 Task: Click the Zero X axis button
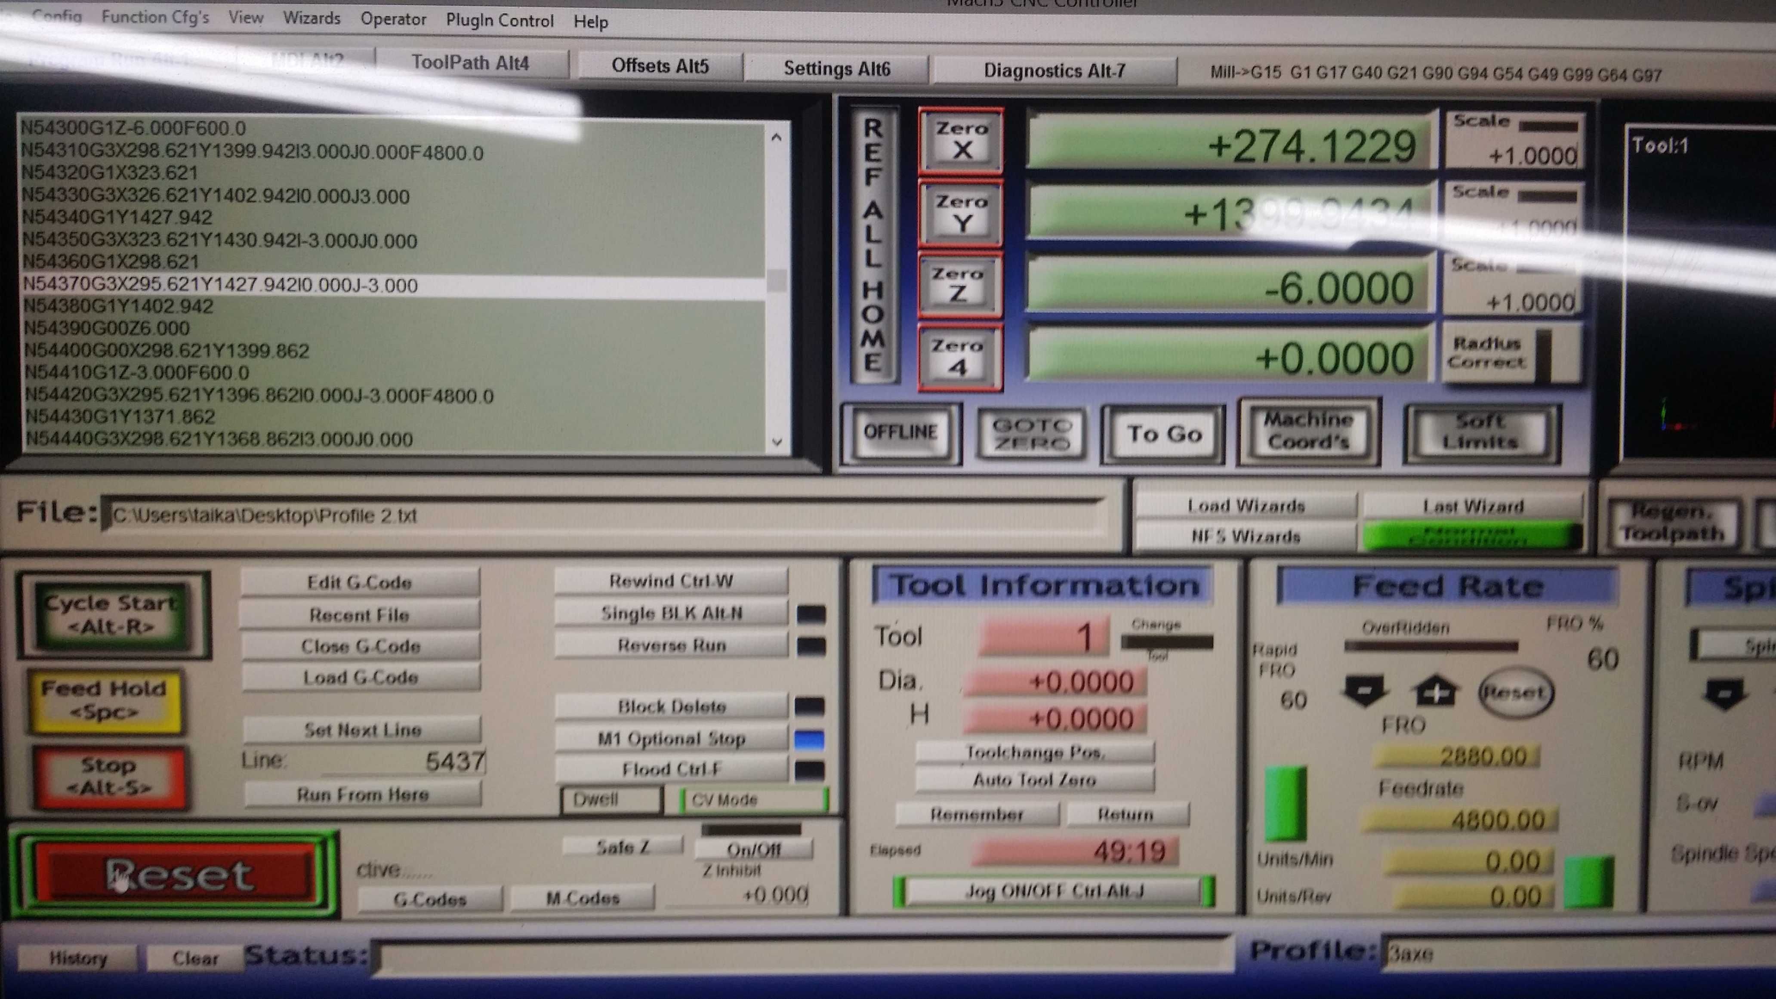(x=960, y=140)
